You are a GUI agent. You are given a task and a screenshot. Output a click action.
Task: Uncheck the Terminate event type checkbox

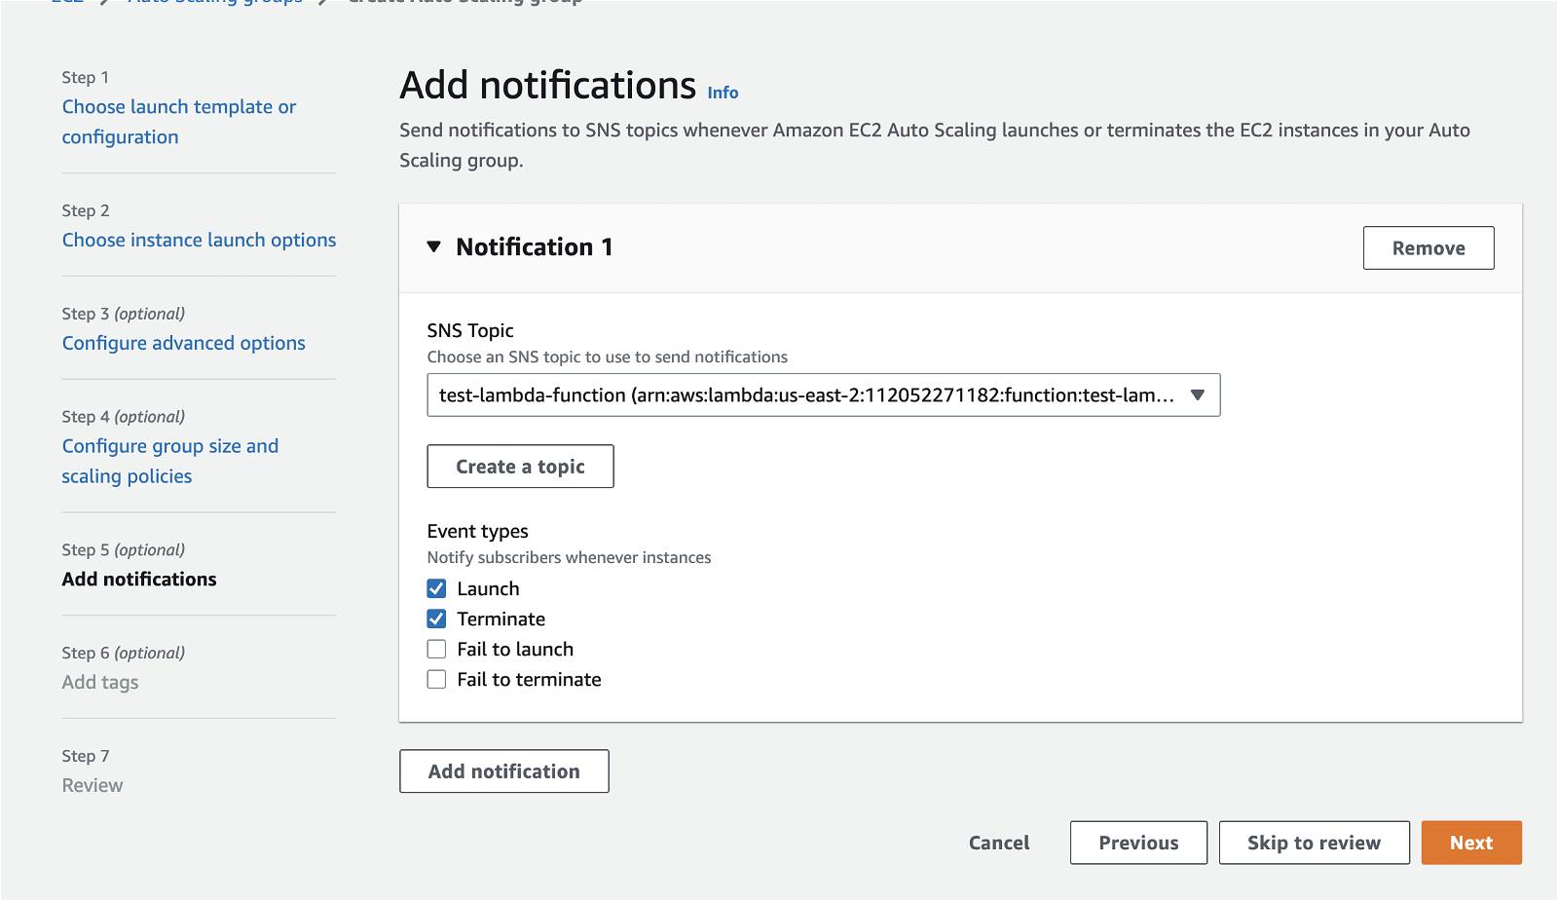pos(437,619)
